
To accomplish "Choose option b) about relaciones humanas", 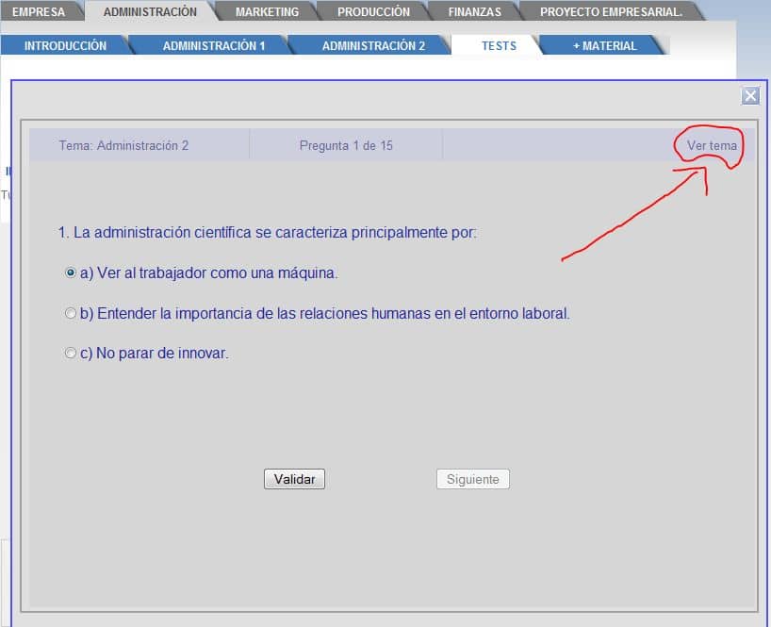I will coord(71,313).
